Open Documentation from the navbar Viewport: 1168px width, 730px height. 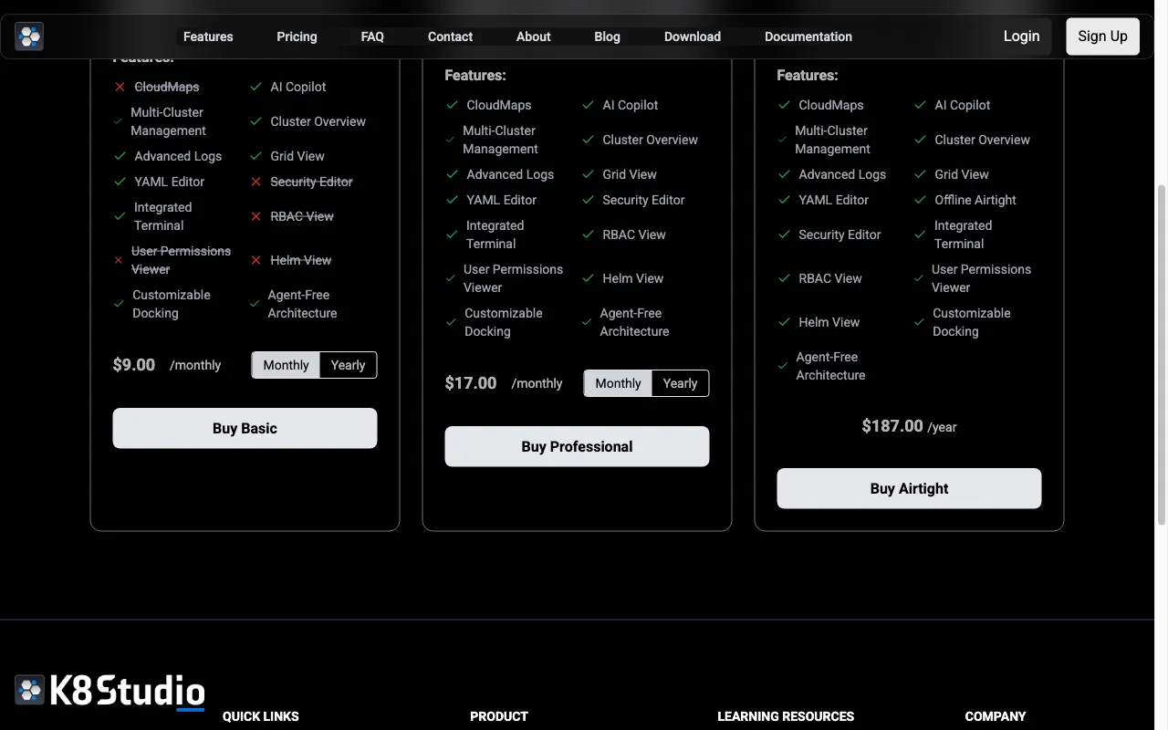pos(808,36)
